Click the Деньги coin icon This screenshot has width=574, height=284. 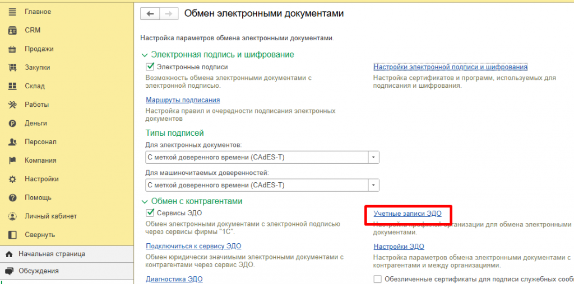[12, 124]
